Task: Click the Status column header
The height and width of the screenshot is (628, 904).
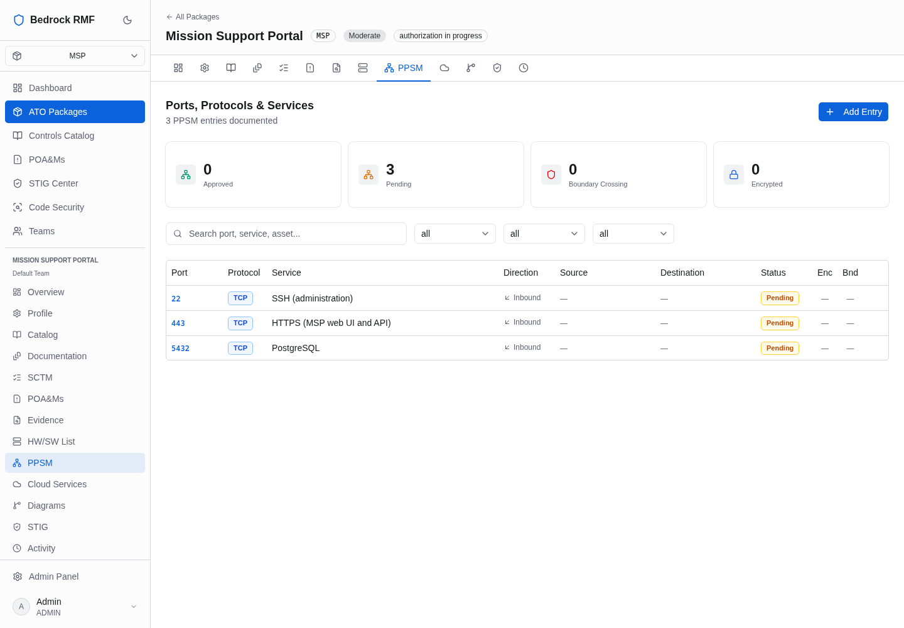Action: (x=773, y=273)
